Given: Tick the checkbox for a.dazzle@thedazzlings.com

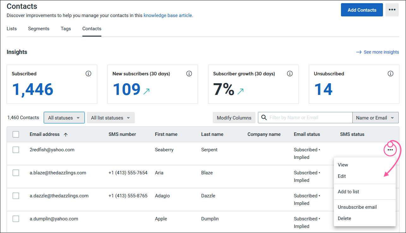Looking at the screenshot, I should coord(16,196).
